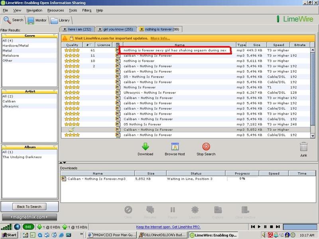
Task: Click the download bandwidth arrow indicator
Action: pyautogui.click(x=39, y=227)
